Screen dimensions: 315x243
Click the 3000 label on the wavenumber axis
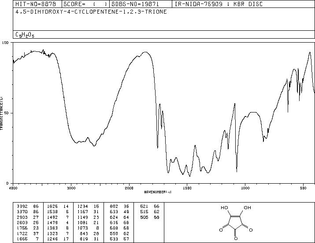71,188
